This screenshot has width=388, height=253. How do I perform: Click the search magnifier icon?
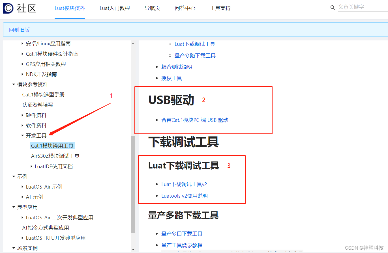333,8
